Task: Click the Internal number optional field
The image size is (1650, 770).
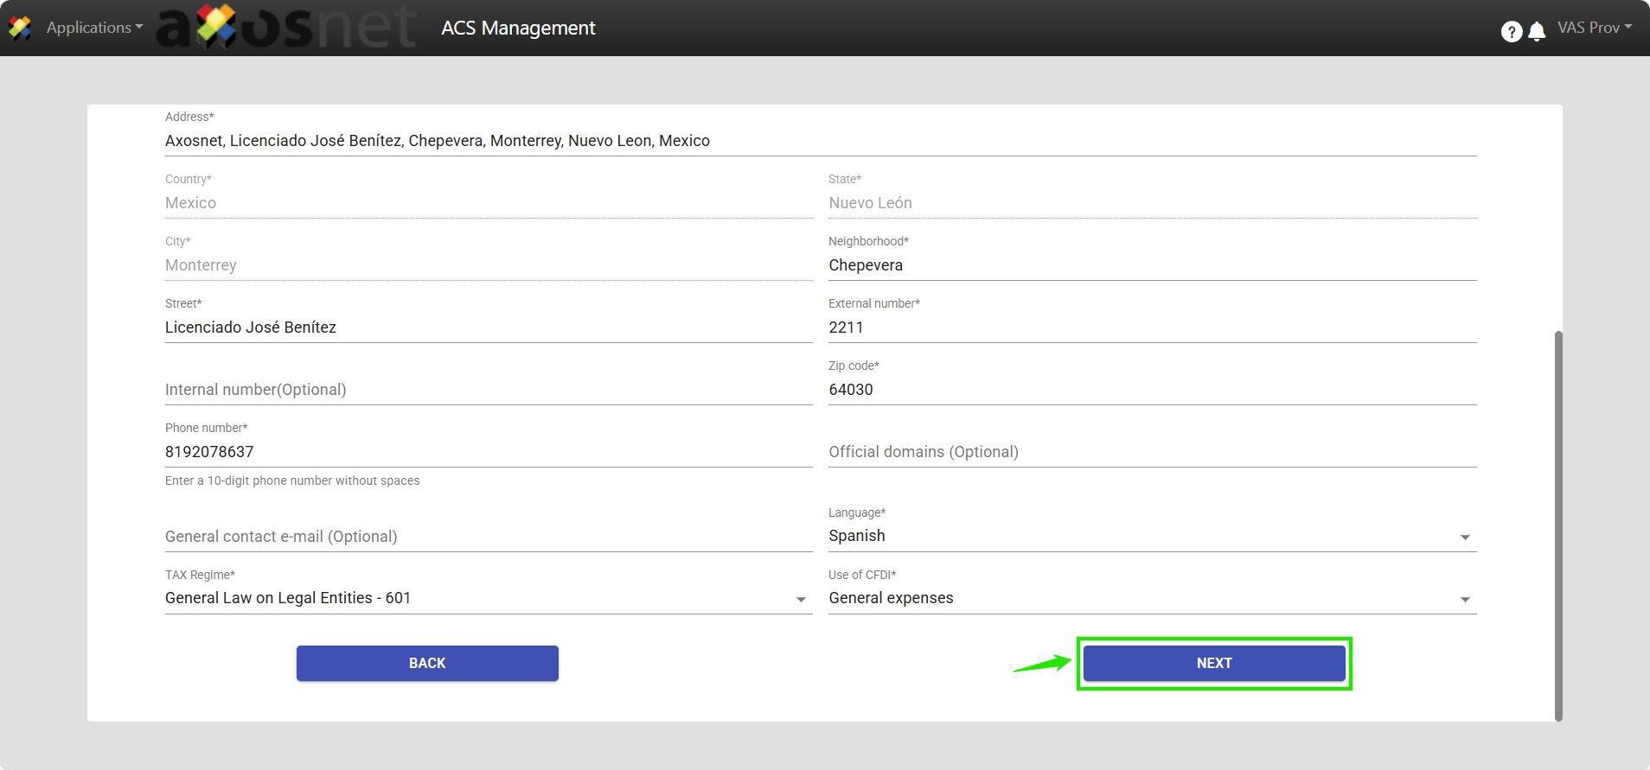Action: [488, 390]
